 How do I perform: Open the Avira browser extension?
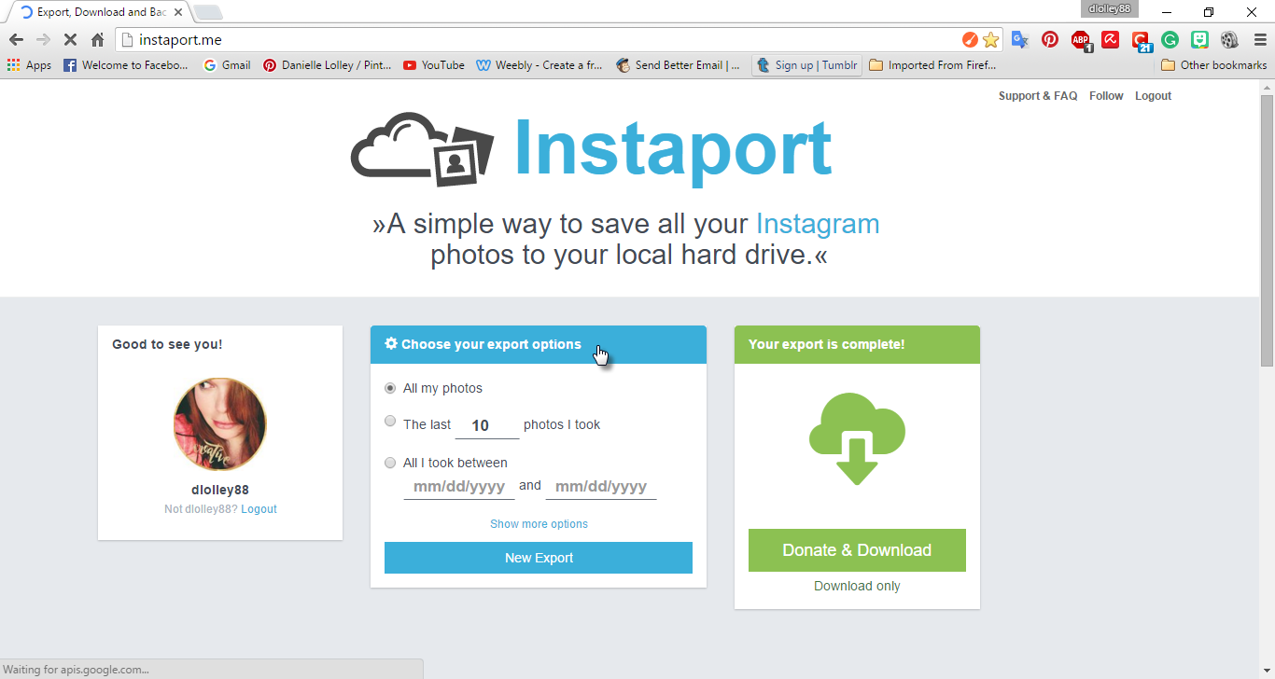pyautogui.click(x=1111, y=39)
